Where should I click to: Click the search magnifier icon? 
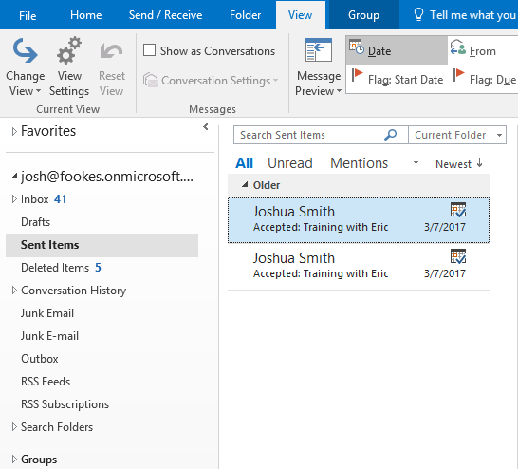[x=391, y=135]
